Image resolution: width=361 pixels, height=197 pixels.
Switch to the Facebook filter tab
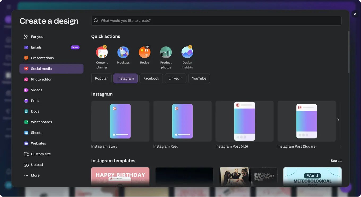(151, 79)
